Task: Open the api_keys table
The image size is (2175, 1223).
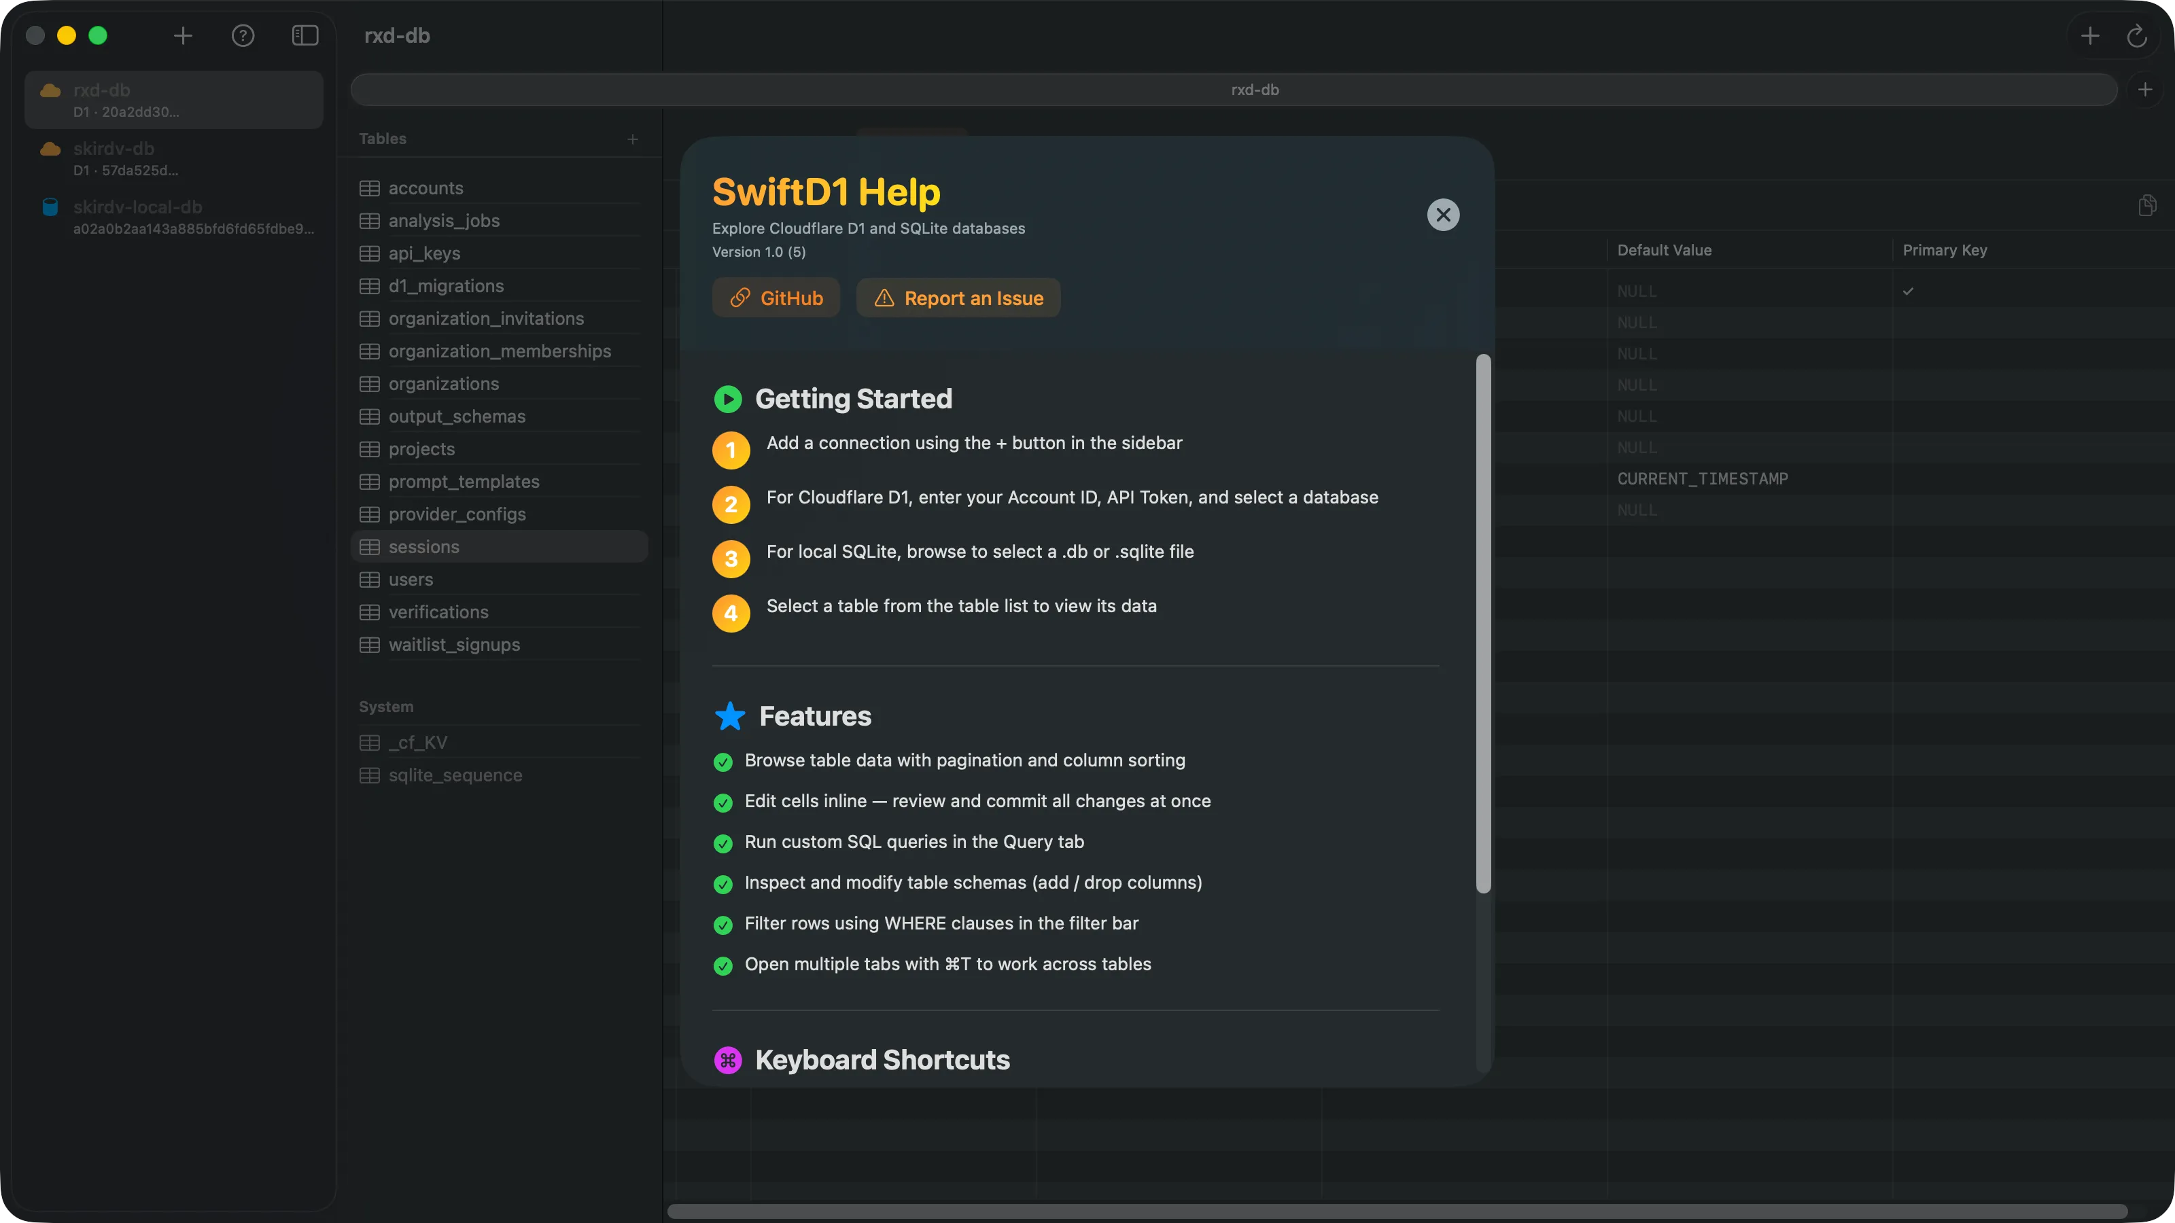Action: 424,253
